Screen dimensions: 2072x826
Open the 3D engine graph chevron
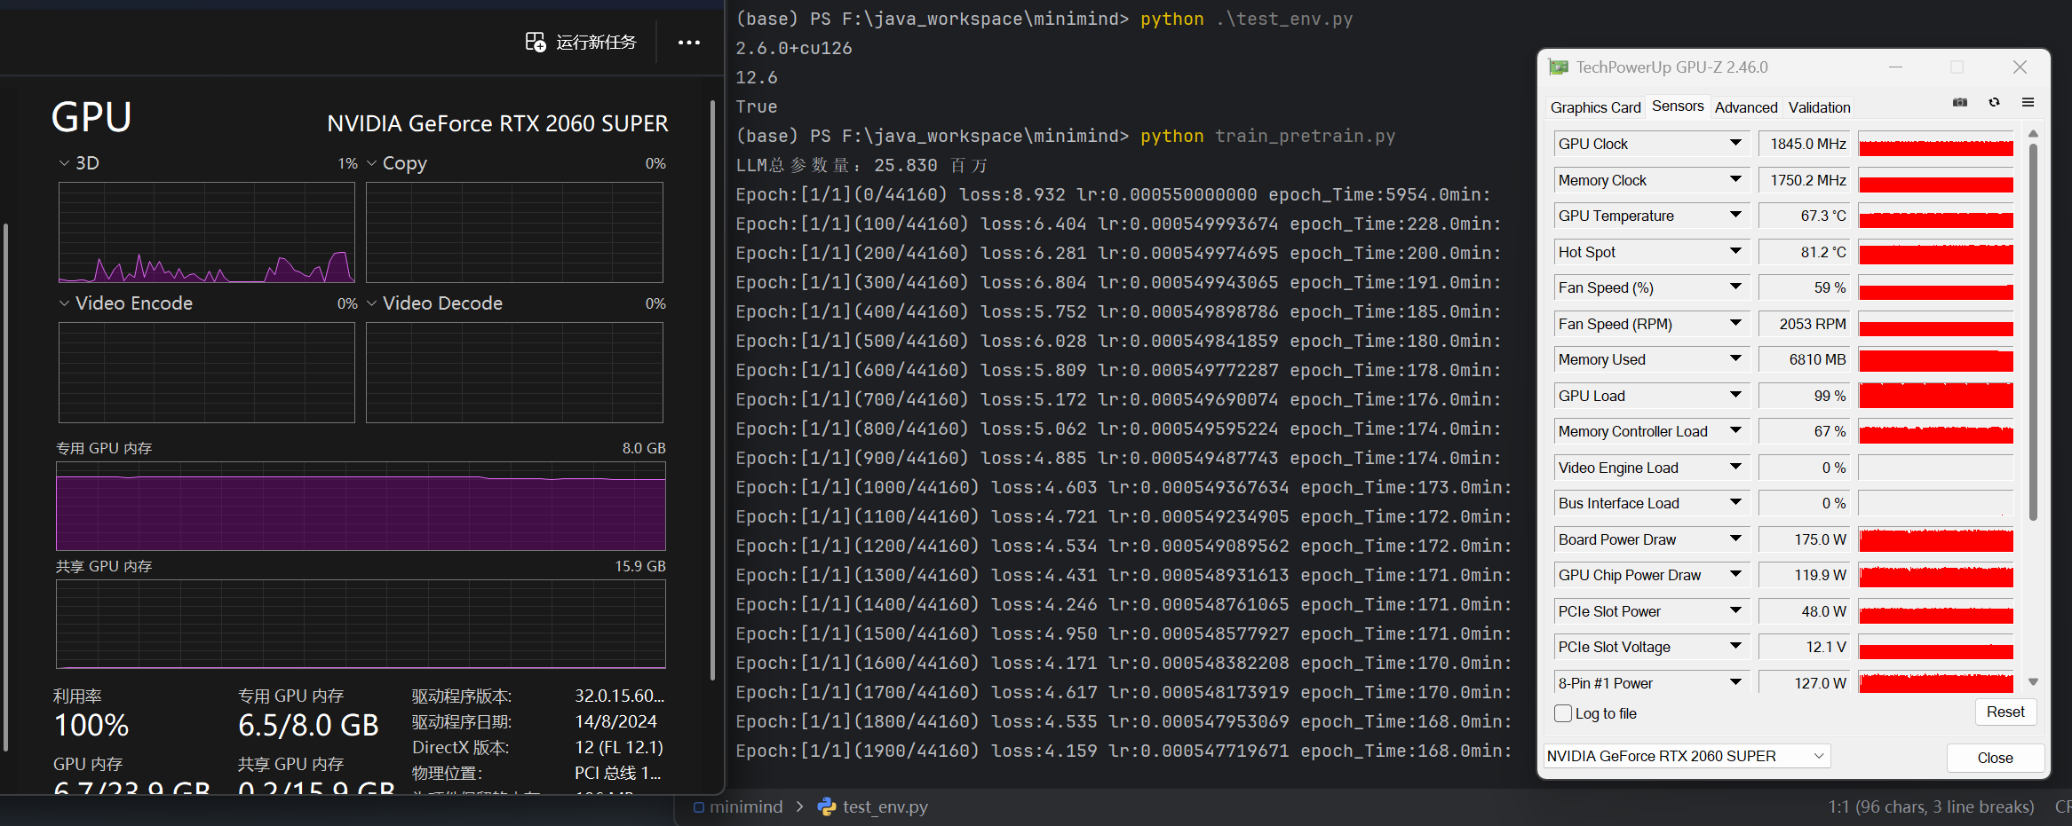pyautogui.click(x=64, y=163)
